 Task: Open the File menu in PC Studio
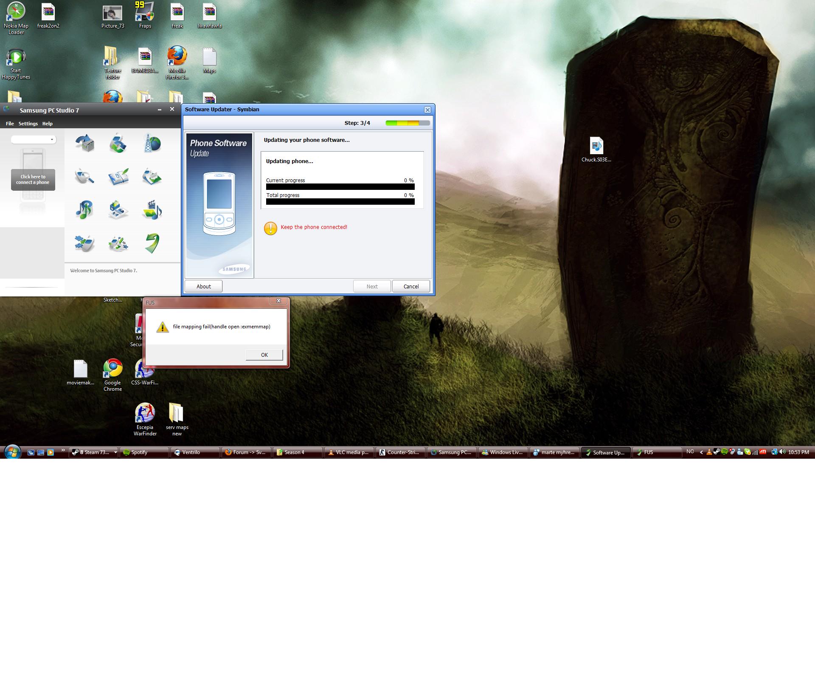click(x=10, y=124)
